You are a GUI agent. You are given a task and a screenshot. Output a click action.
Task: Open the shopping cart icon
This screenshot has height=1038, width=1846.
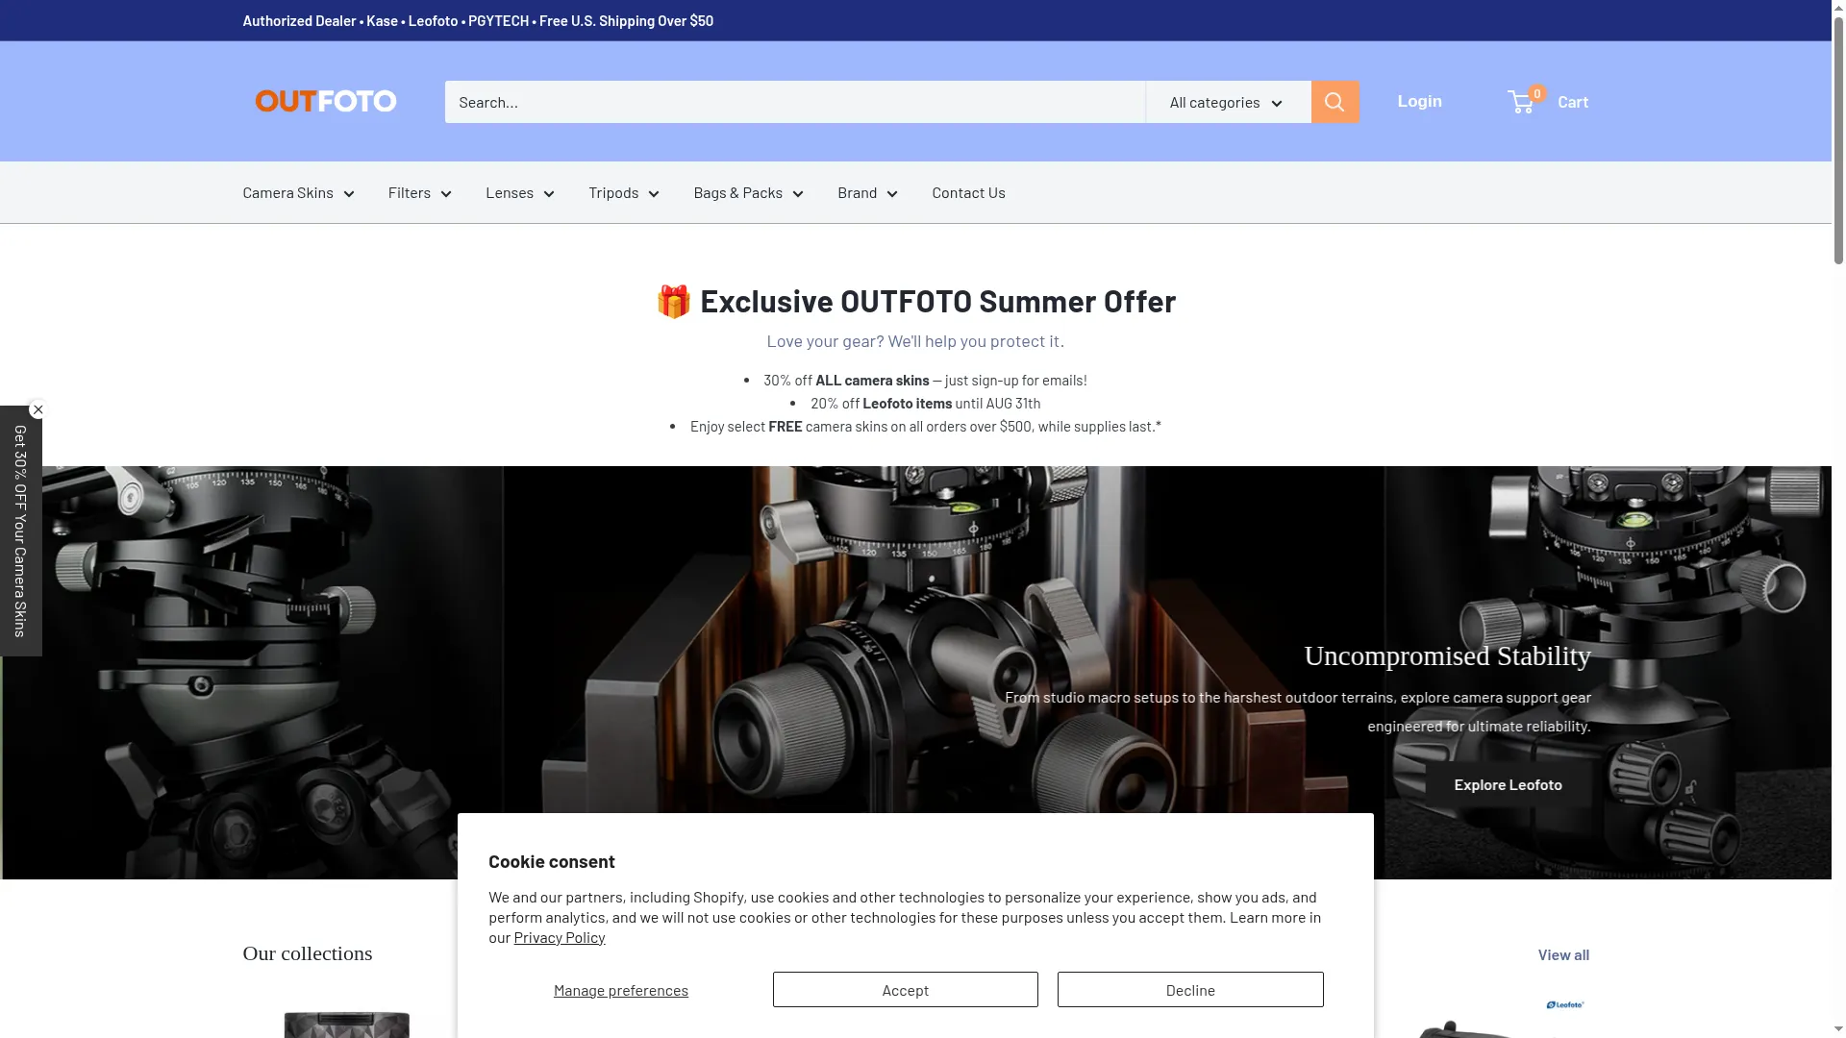click(1522, 102)
